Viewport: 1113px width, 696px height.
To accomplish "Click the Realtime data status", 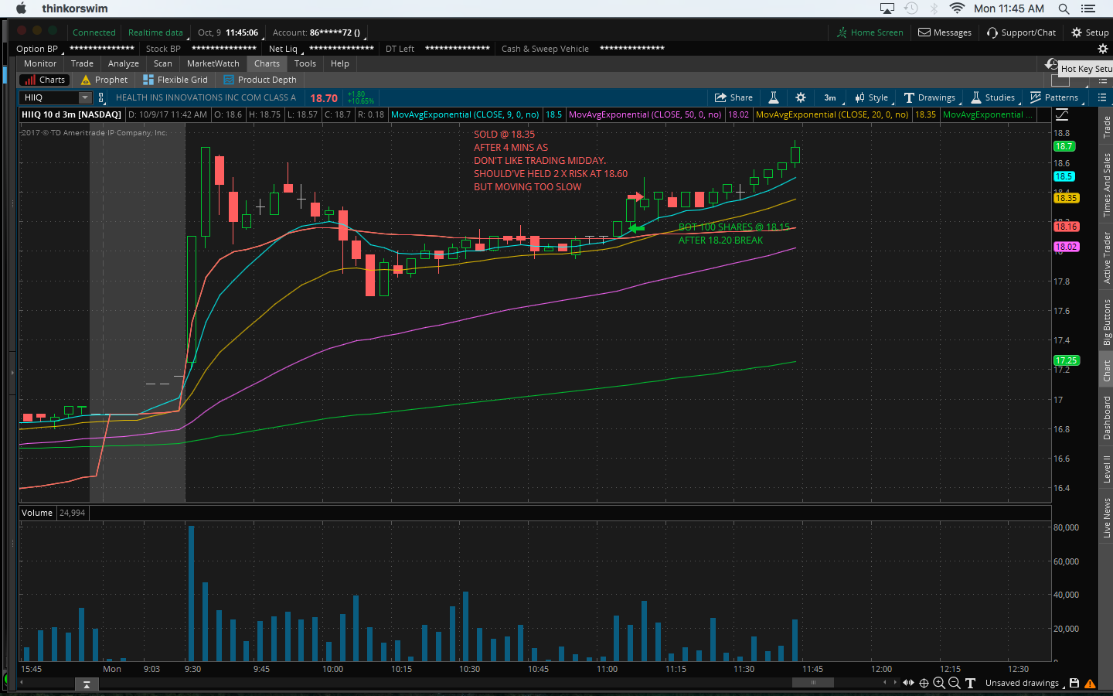I will click(155, 32).
